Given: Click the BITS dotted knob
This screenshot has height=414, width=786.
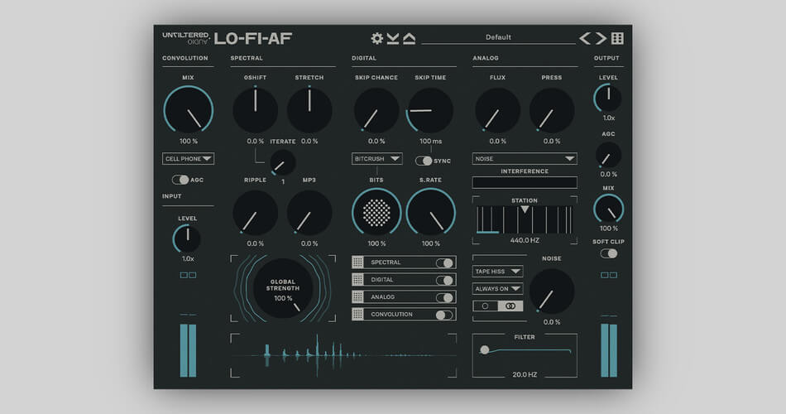Looking at the screenshot, I should 376,213.
